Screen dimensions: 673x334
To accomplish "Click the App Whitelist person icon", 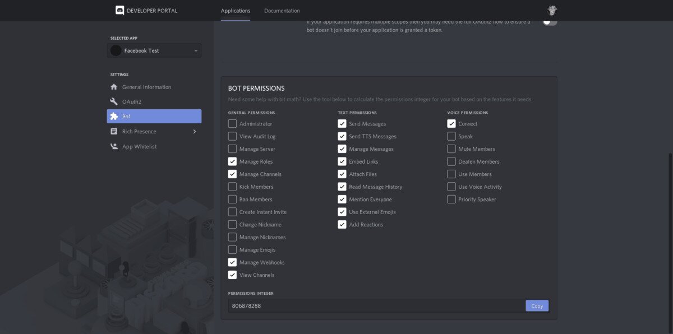I will coord(114,146).
